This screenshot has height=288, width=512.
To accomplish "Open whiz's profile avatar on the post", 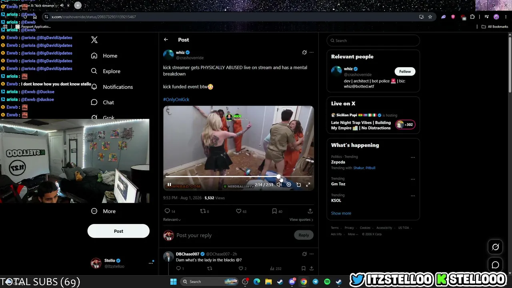I will pos(168,55).
